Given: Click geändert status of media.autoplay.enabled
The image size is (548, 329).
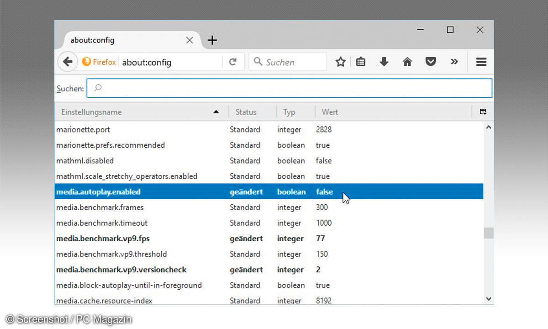Looking at the screenshot, I should coord(246,192).
